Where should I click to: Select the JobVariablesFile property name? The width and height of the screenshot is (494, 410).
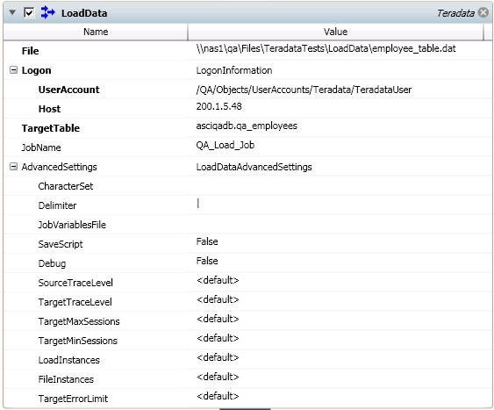[72, 225]
